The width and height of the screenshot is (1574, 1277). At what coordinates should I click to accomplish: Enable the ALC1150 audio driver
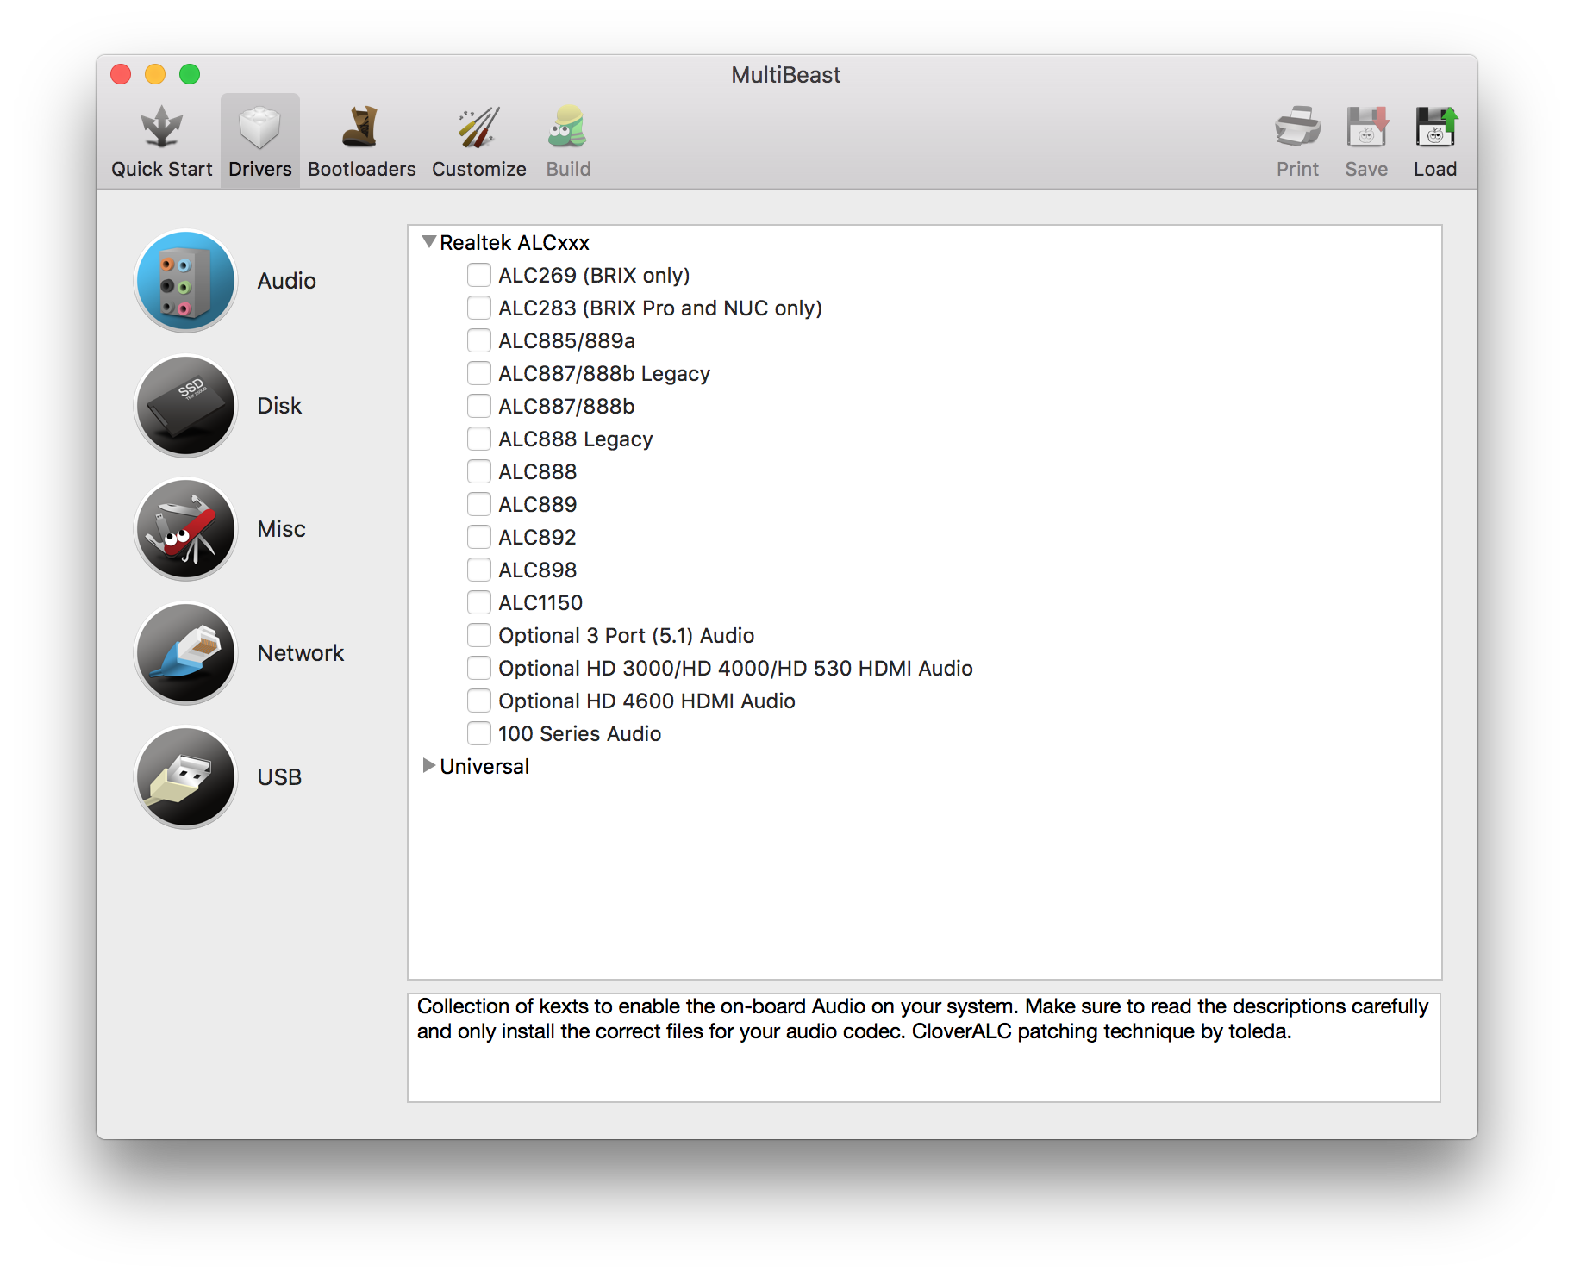click(479, 601)
